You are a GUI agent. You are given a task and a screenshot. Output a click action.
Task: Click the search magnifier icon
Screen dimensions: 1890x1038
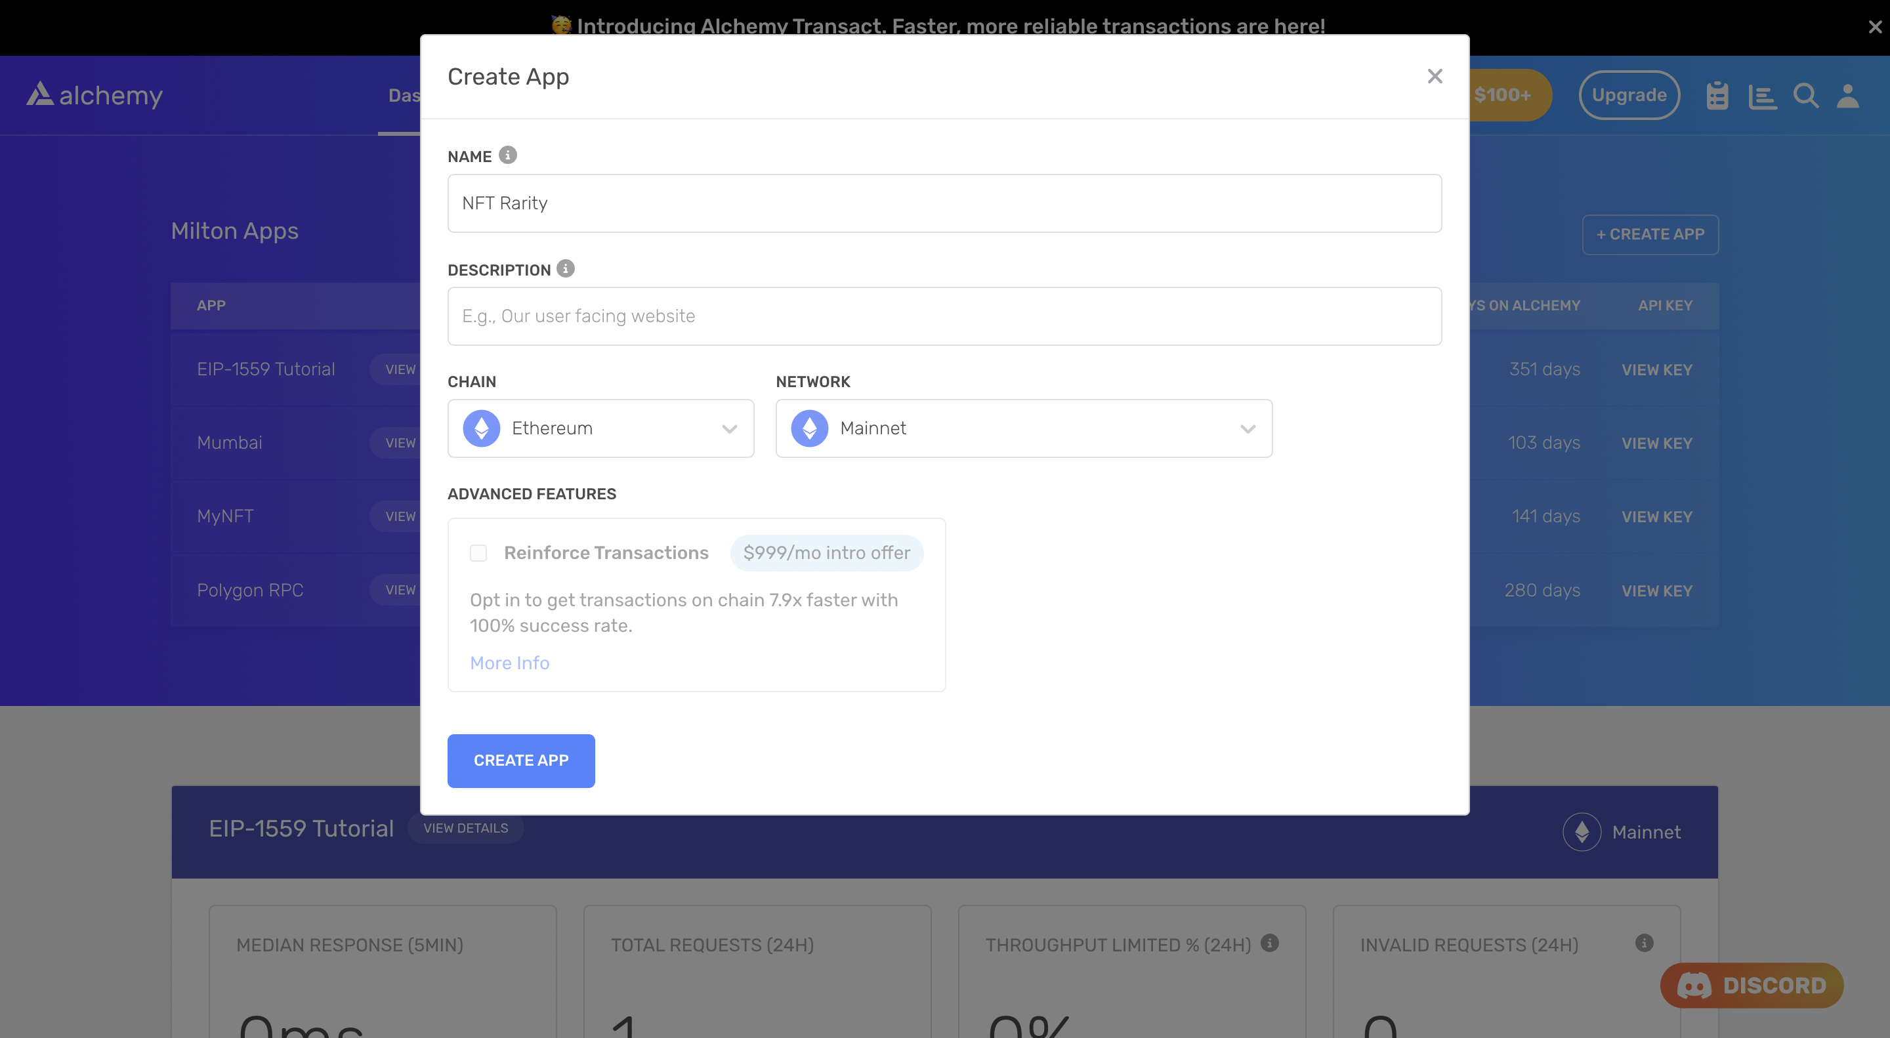[x=1805, y=95]
